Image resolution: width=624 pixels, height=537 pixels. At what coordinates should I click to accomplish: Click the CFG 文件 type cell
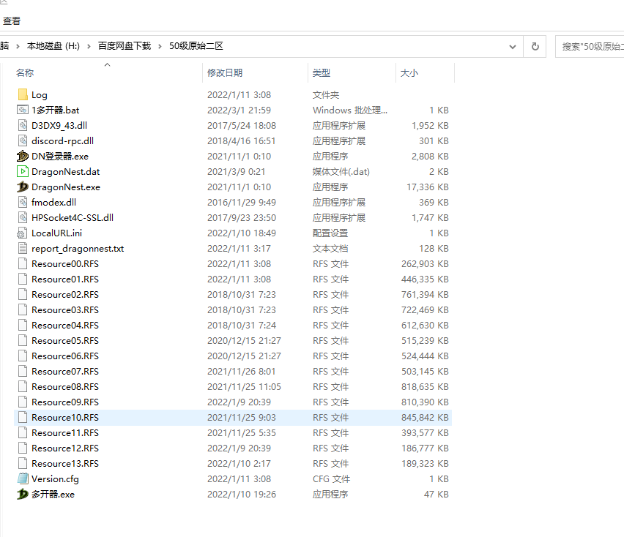[332, 479]
